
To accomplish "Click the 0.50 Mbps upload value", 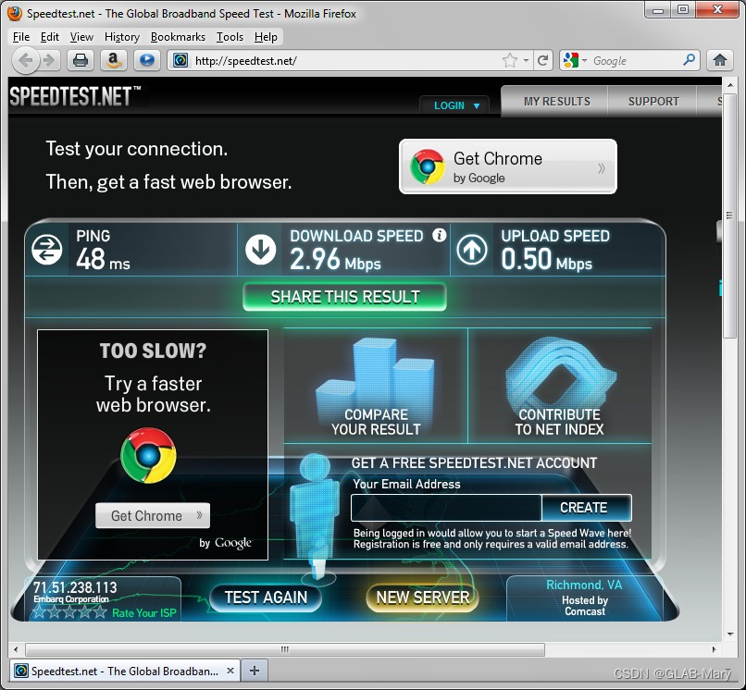I will pos(546,260).
